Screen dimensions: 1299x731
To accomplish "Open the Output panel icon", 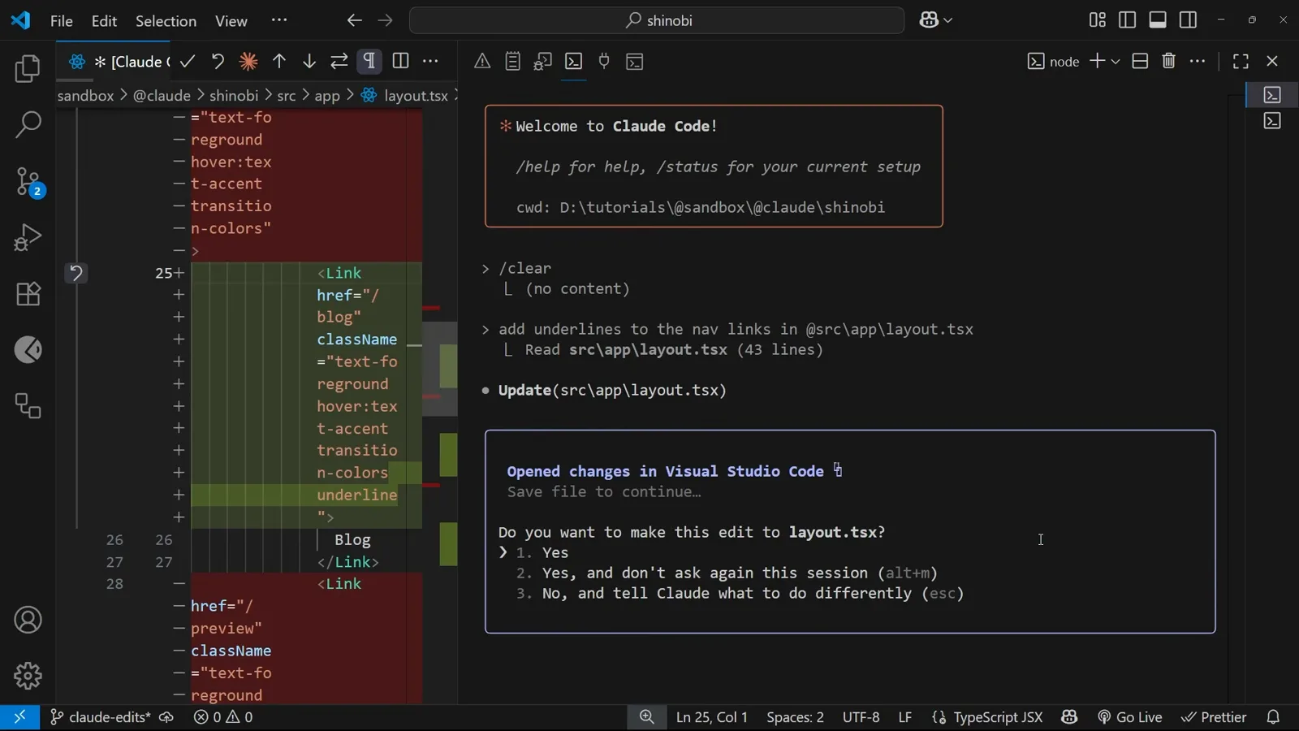I will tap(512, 61).
